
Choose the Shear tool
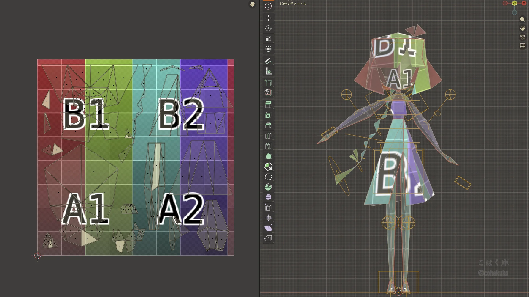coord(268,228)
